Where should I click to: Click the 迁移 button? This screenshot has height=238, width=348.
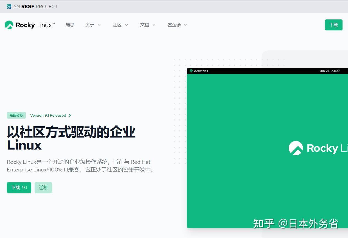(43, 188)
